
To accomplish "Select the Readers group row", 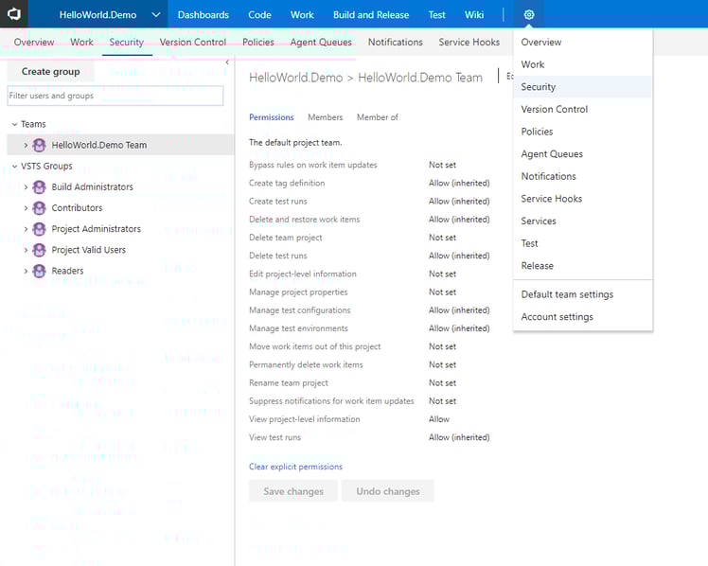I will [120, 271].
